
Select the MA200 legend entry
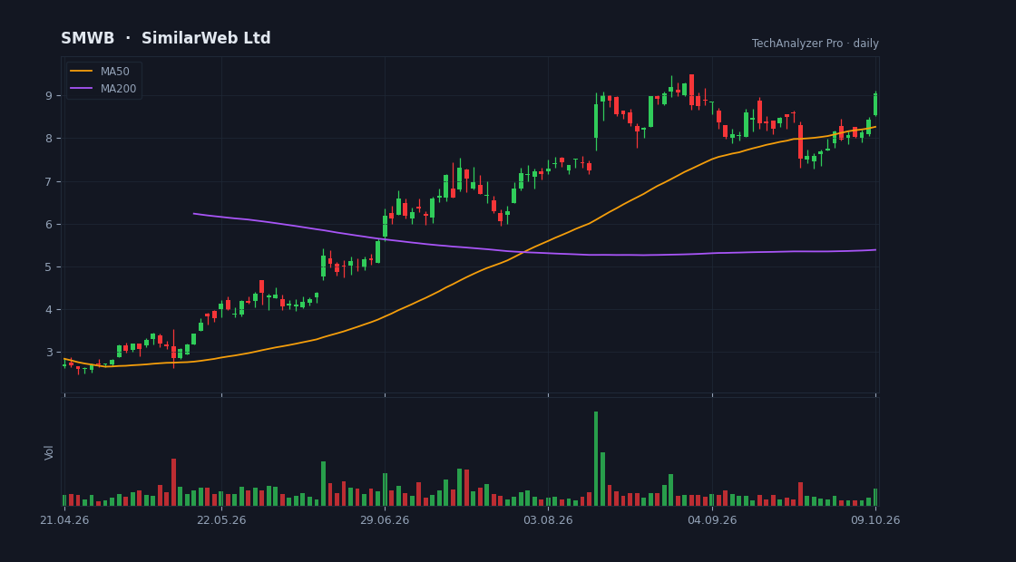tap(103, 89)
